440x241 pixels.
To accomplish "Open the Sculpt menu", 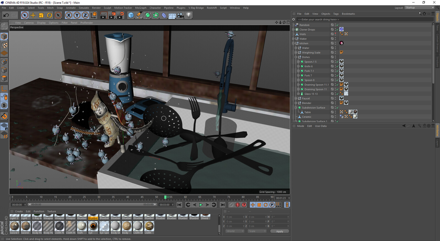I will tap(108, 8).
